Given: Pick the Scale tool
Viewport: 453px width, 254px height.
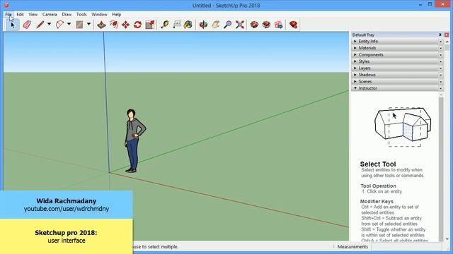Looking at the screenshot, I should (x=150, y=25).
